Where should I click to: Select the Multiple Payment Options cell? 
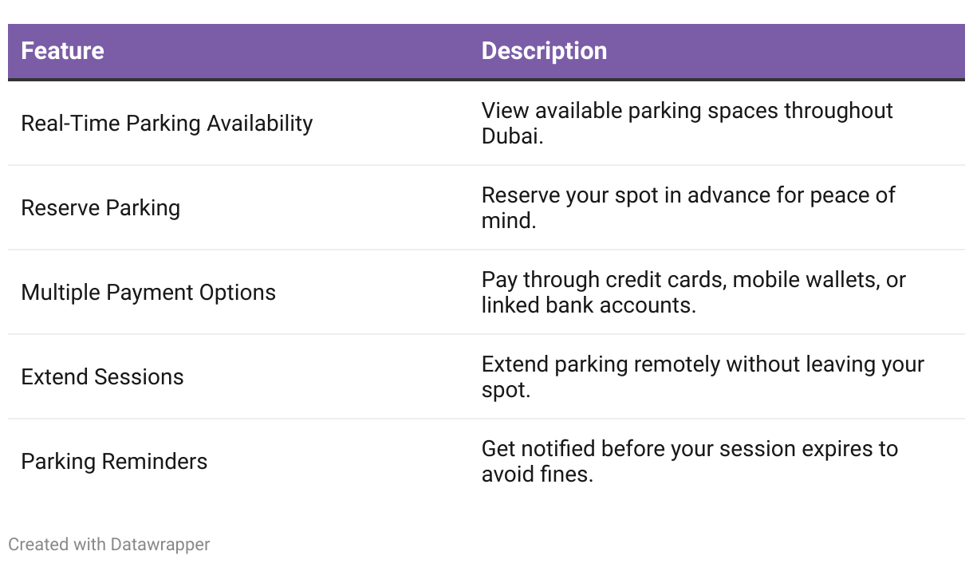(148, 293)
